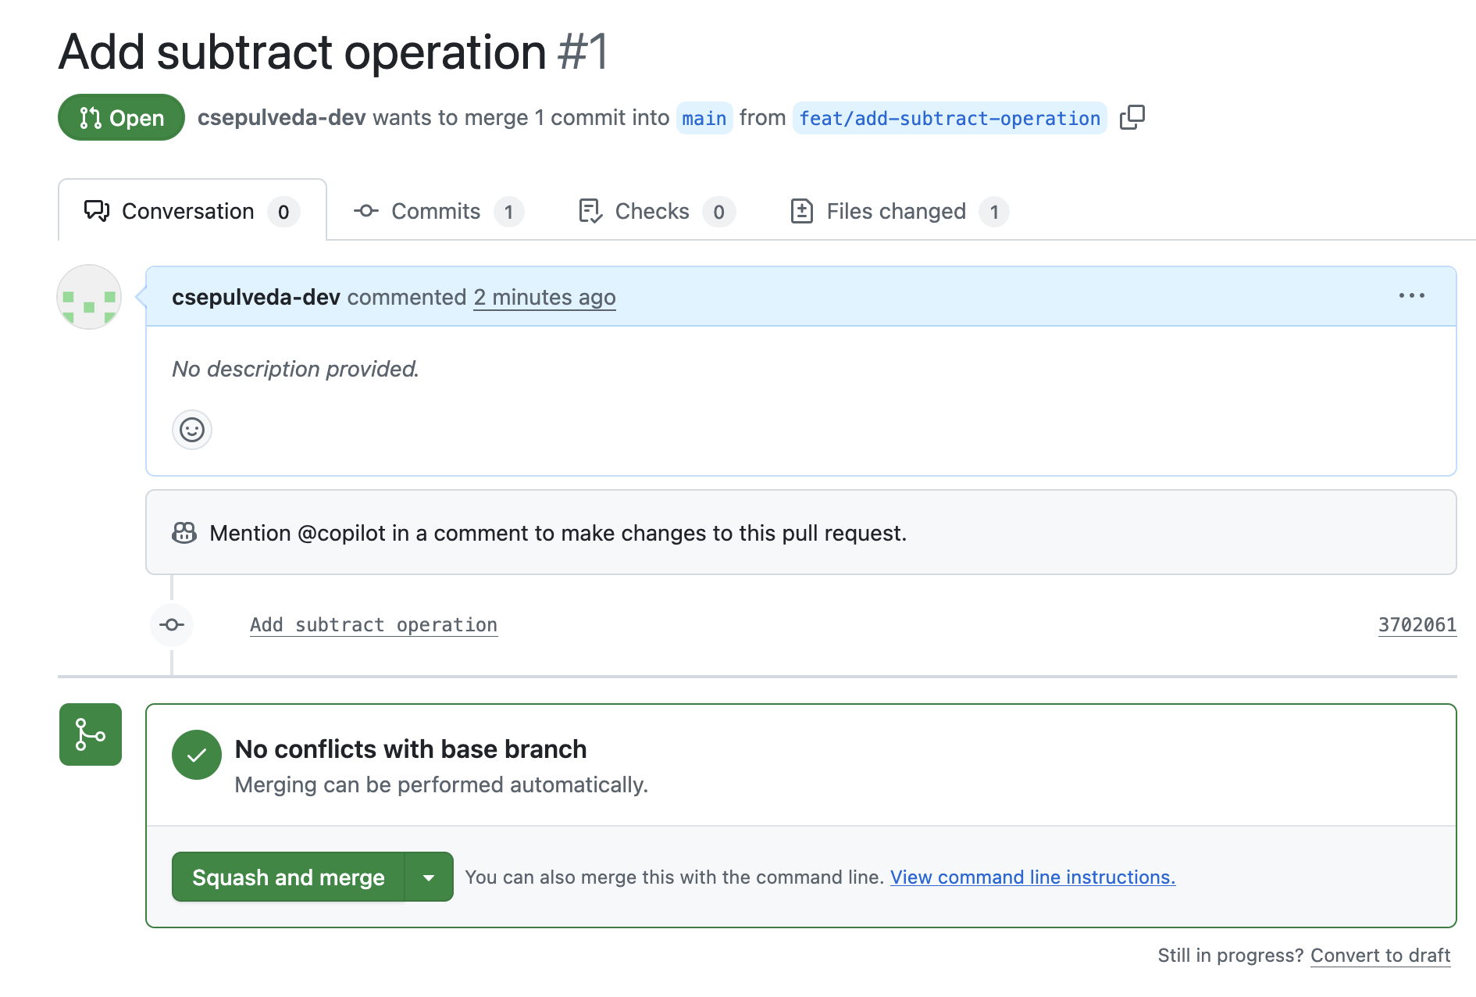Open the comment's three-dot options menu
Viewport: 1476px width, 997px height.
[1411, 296]
